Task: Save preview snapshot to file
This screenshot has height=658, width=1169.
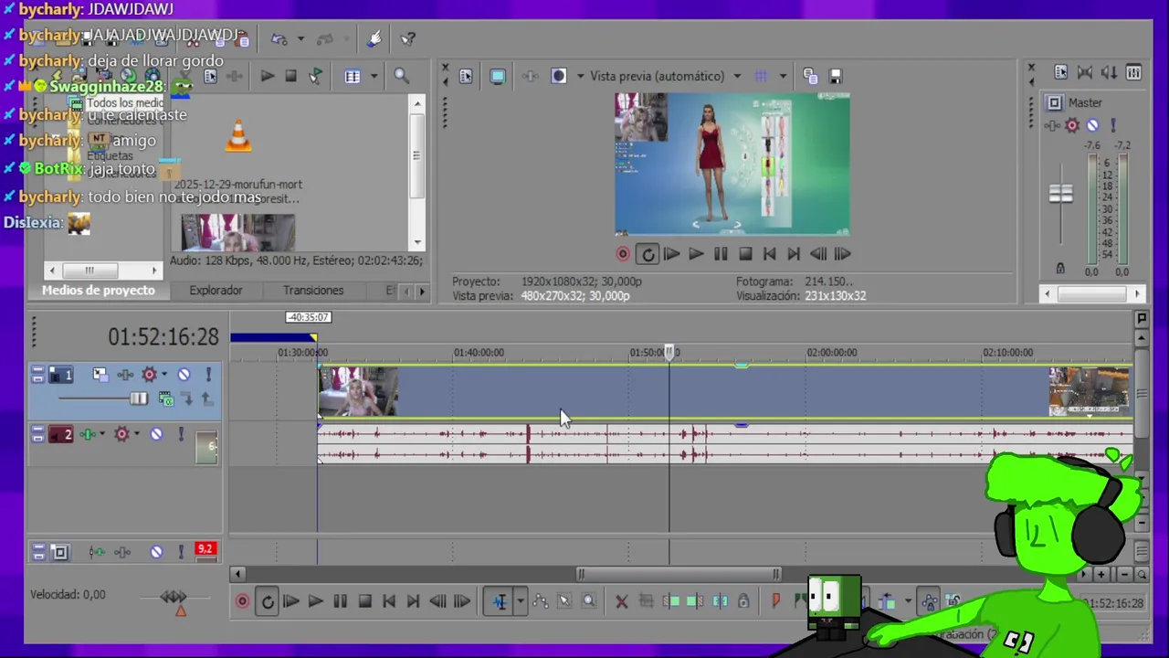Action: click(835, 76)
